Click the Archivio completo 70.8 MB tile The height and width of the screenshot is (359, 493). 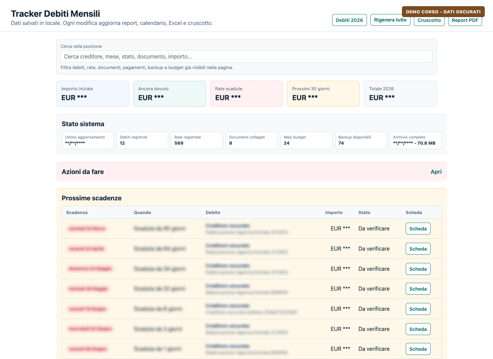416,140
